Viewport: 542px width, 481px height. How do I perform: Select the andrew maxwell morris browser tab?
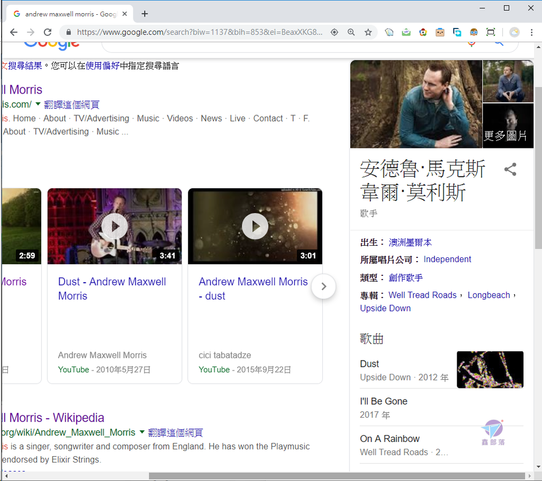click(70, 14)
